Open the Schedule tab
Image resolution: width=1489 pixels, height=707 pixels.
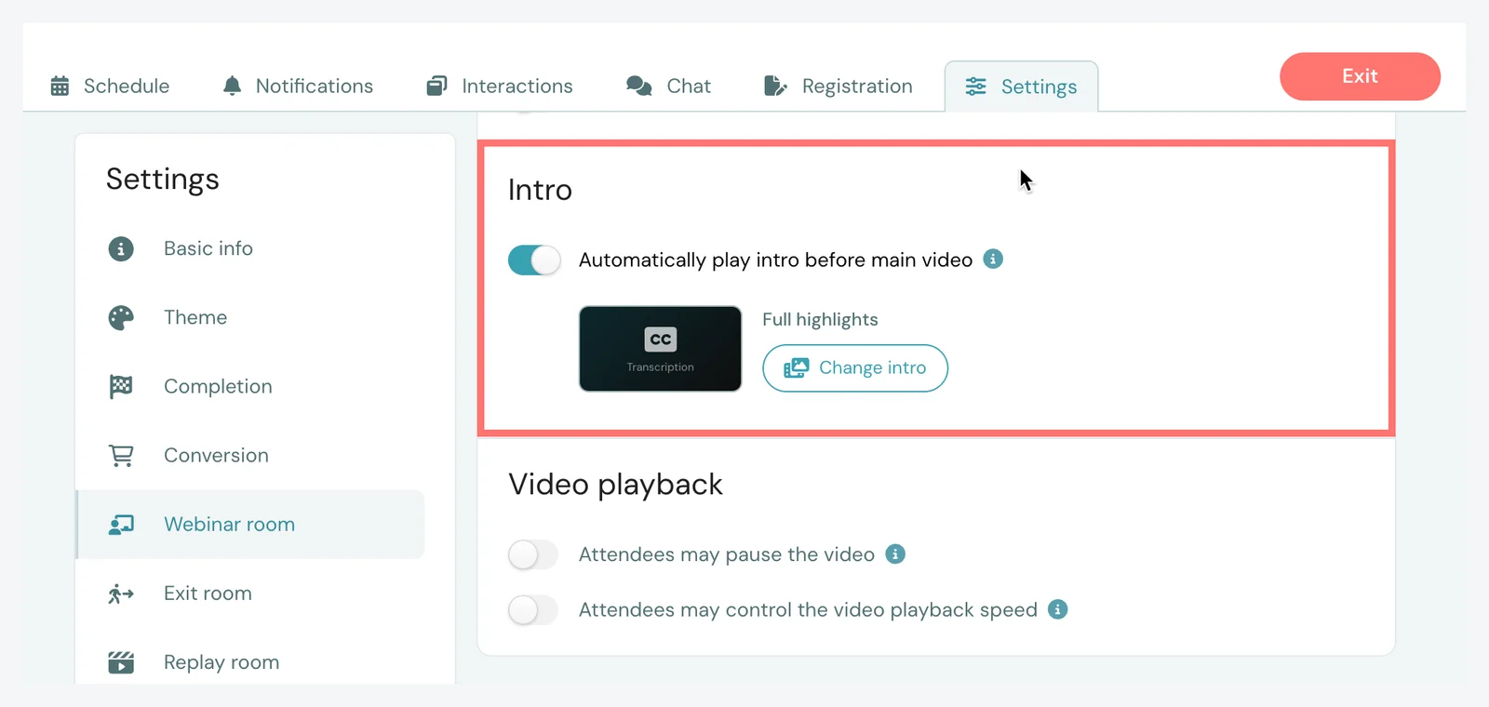point(110,86)
